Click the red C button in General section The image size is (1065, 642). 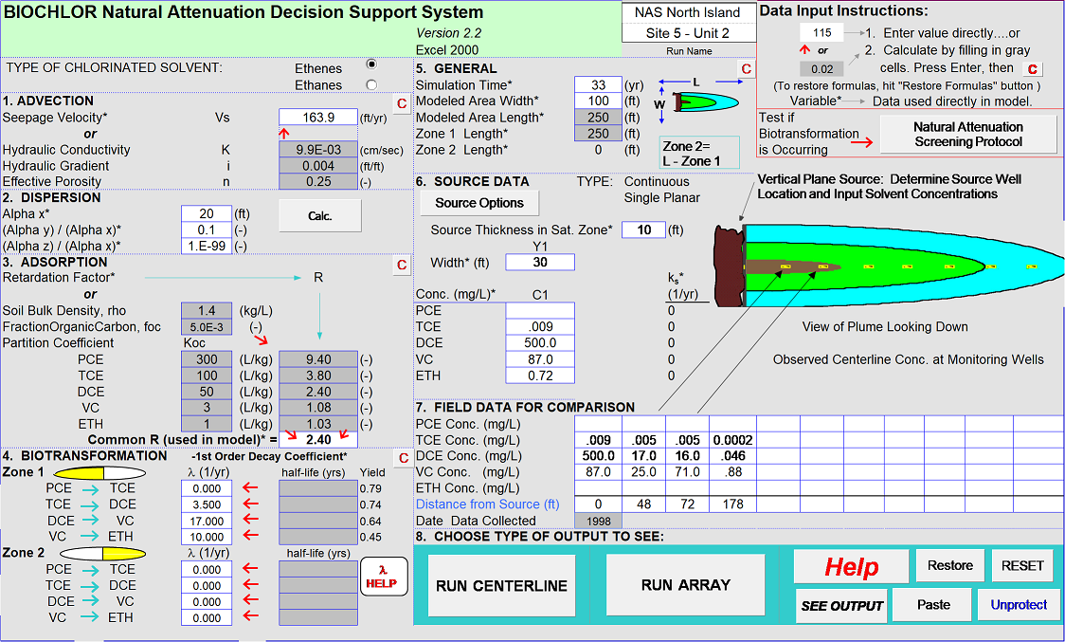[x=746, y=69]
